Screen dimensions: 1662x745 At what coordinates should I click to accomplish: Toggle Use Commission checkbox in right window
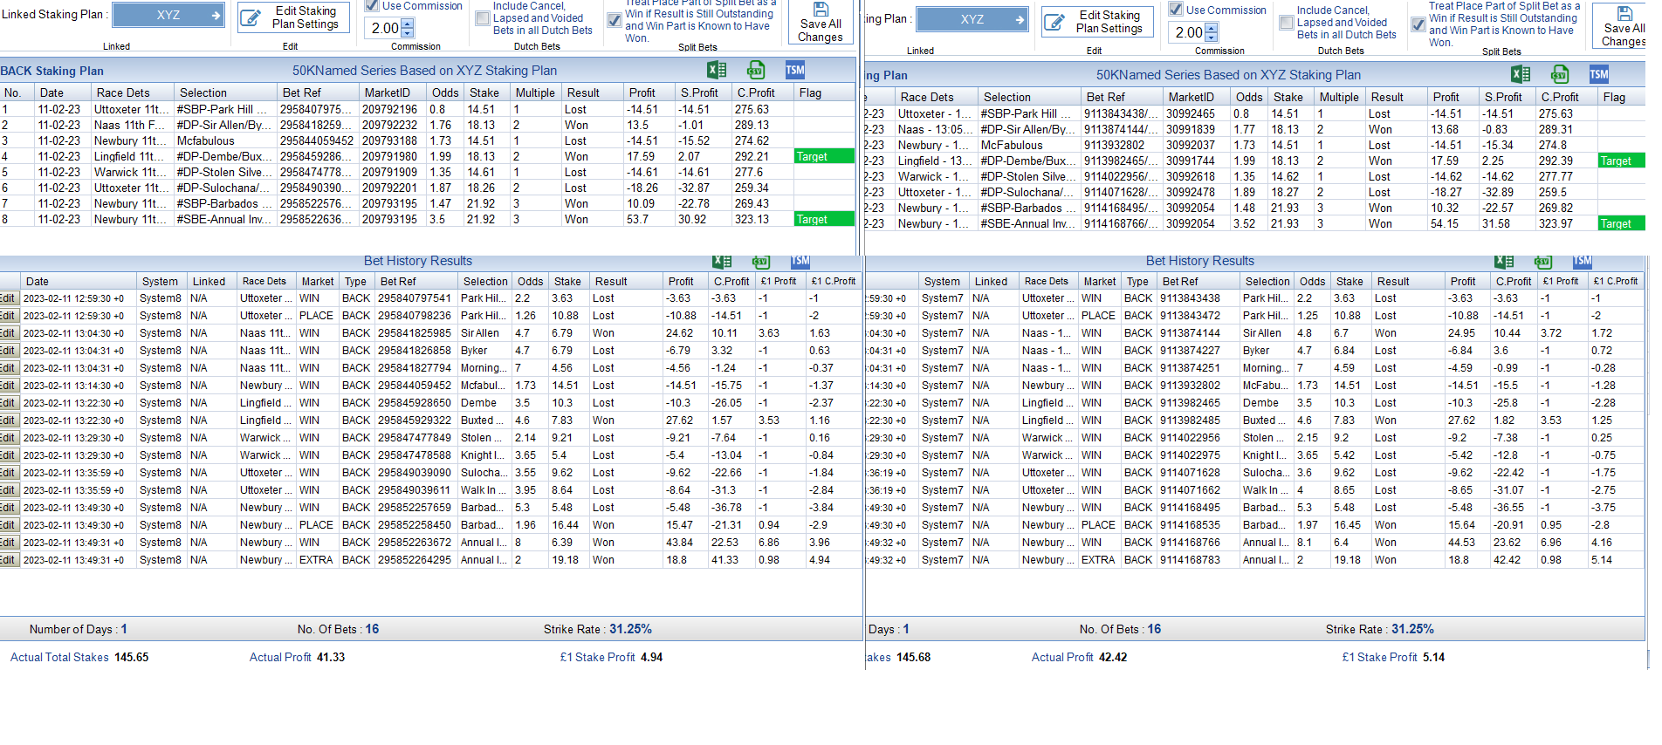(x=1176, y=10)
